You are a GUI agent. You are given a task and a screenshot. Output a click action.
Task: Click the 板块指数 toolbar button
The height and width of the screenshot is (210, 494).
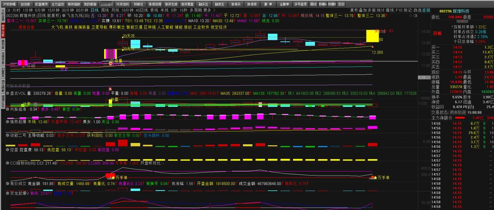pos(74,4)
